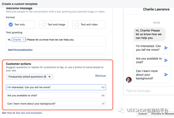Click the "Add Personalisation" link
Viewport: 174px width, 118px height.
pos(20,50)
